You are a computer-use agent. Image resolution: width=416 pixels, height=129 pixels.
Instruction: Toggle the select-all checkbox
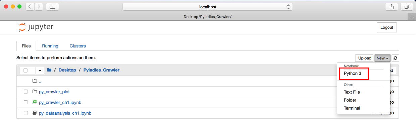25,71
